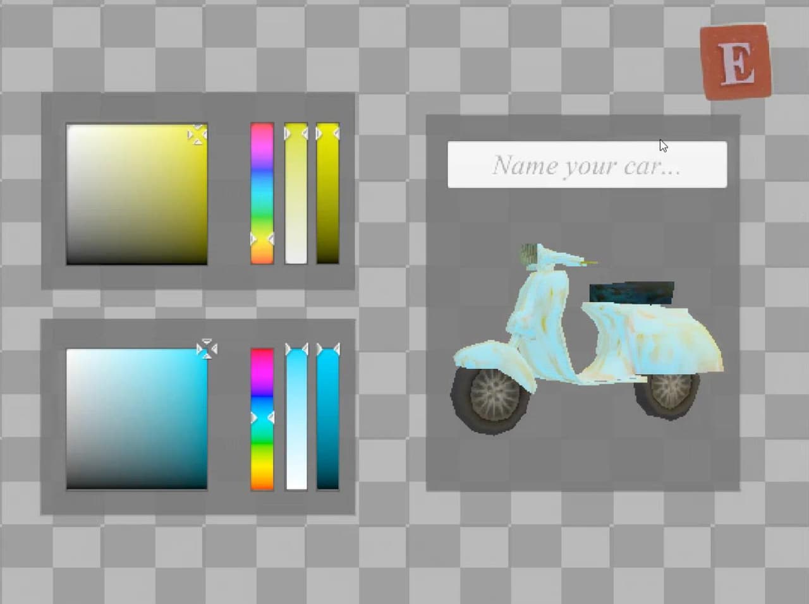This screenshot has height=604, width=809.
Task: Click the hue bar in the yellow picker panel
Action: point(262,193)
